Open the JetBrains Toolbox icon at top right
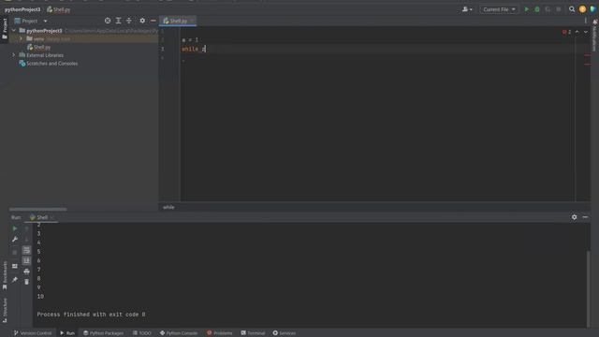The image size is (599, 337). (593, 9)
